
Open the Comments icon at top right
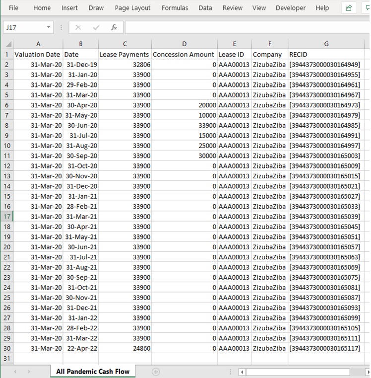tap(367, 8)
